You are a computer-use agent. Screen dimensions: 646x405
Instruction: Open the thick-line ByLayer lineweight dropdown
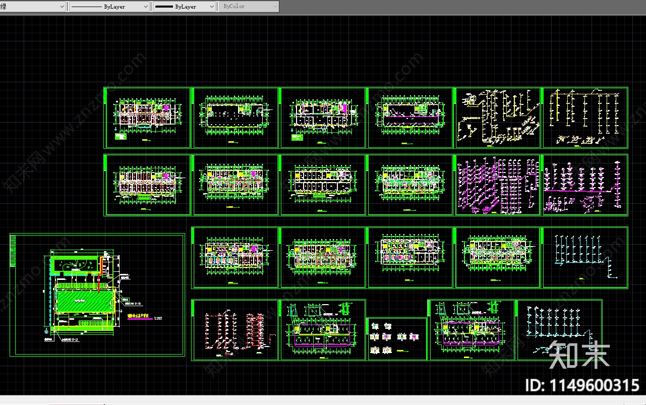click(x=185, y=7)
